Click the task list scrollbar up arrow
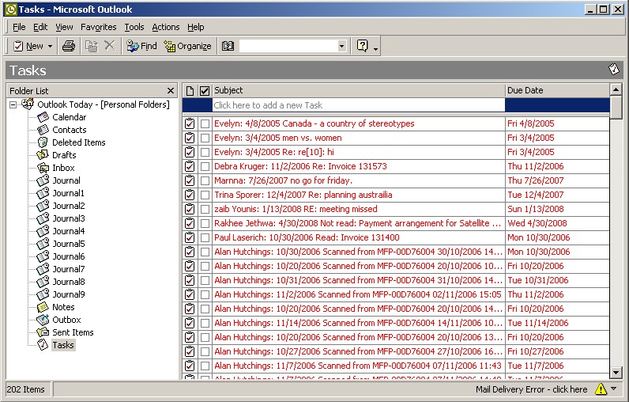Screen dimensions: 629x402 click(x=616, y=89)
